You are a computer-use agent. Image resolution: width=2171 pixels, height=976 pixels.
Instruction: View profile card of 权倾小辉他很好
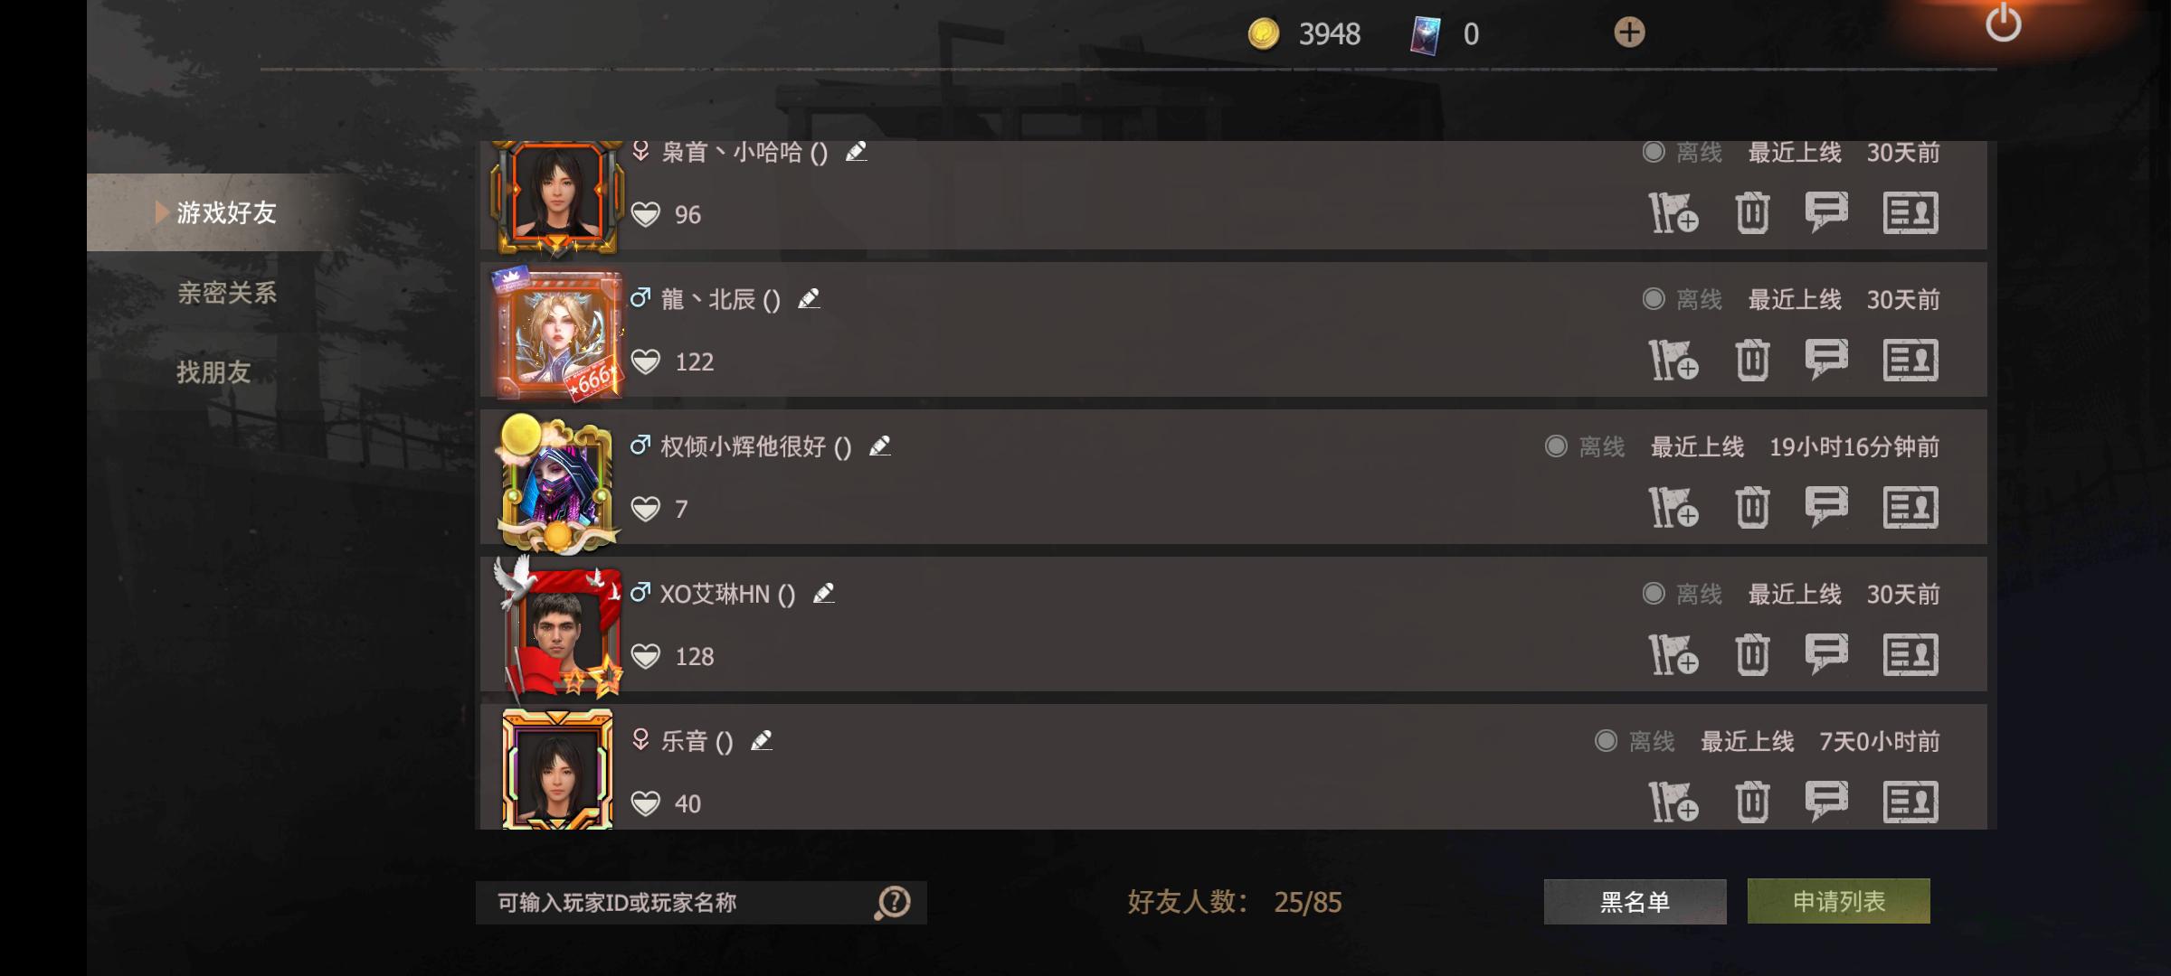tap(1910, 507)
